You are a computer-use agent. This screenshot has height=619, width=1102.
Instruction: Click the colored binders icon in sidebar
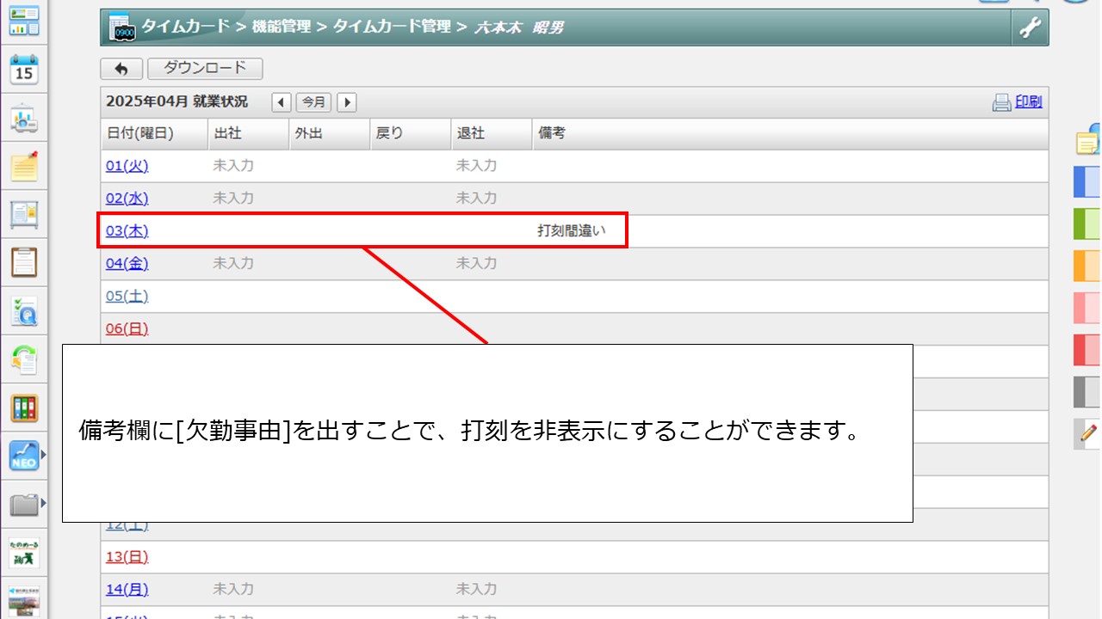(x=24, y=408)
